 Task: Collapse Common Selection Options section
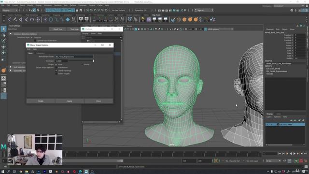pyautogui.click(x=11, y=34)
